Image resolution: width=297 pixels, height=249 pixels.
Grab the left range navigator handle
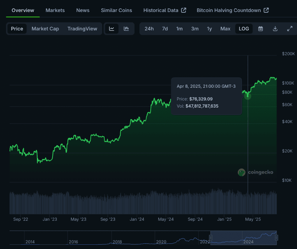pos(211,238)
